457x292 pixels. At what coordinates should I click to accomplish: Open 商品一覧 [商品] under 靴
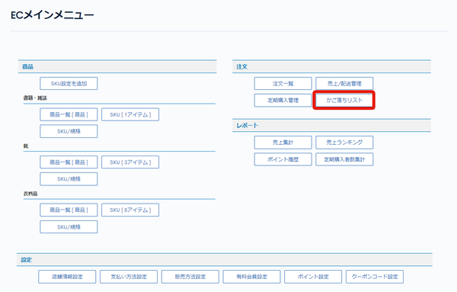pos(69,162)
